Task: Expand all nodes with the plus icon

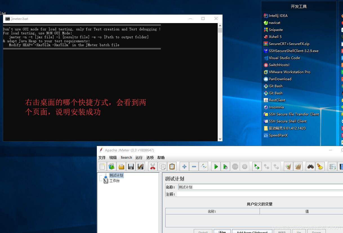Action: (184, 167)
